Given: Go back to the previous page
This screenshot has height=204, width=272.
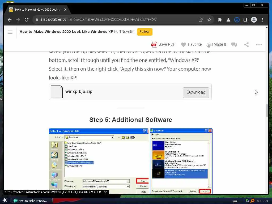Looking at the screenshot, I should coord(10,20).
